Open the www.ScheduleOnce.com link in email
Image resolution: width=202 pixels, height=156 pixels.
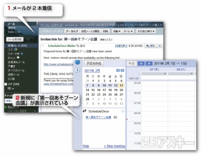[58, 84]
